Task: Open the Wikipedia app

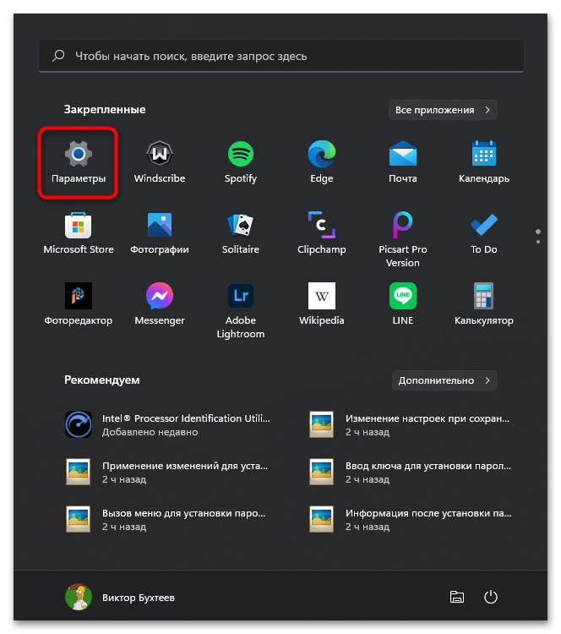Action: click(322, 304)
